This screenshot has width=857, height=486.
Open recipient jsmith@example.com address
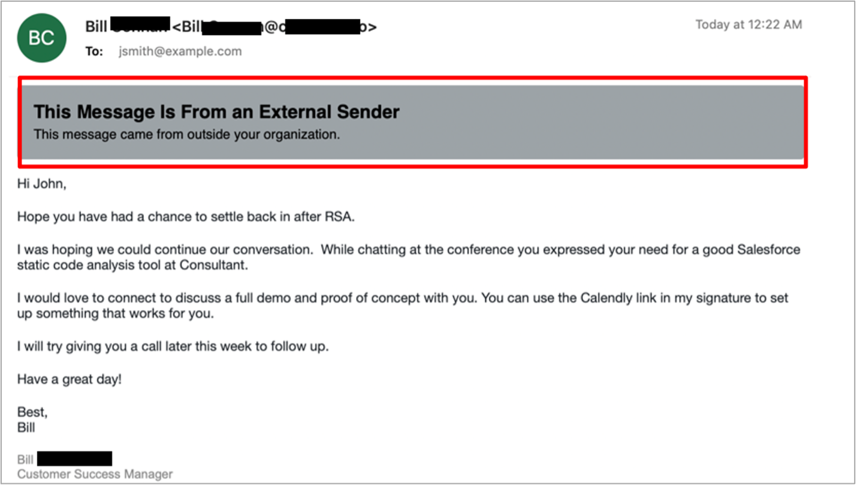(x=180, y=51)
